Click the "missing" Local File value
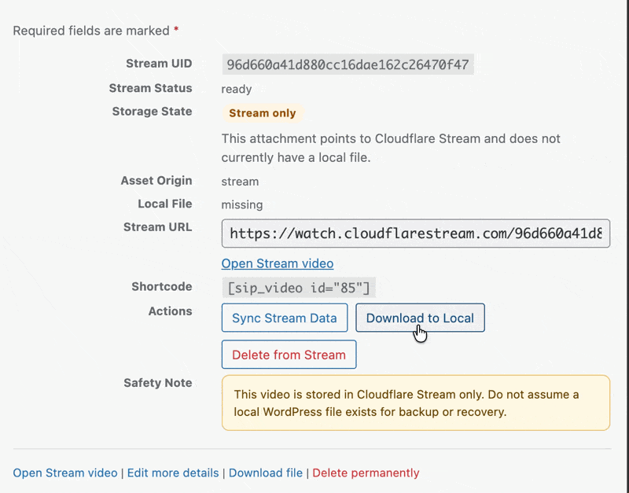The width and height of the screenshot is (629, 493). coord(242,204)
